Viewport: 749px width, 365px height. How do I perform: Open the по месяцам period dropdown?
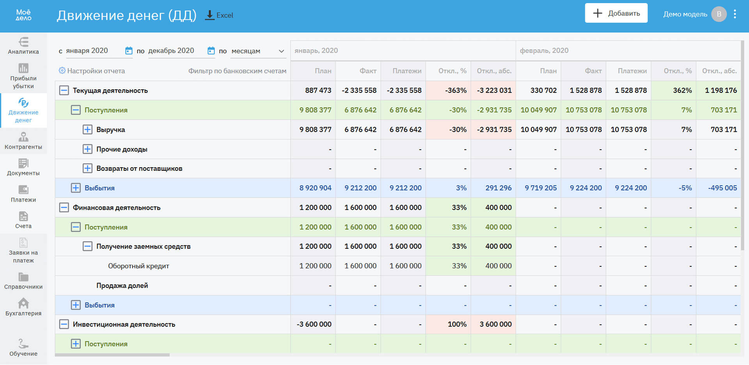click(x=257, y=51)
